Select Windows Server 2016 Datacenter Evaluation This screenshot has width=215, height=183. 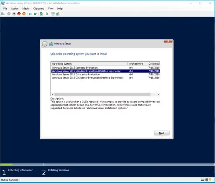point(105,74)
